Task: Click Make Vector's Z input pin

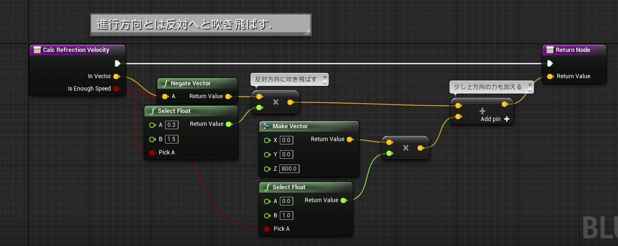Action: point(266,169)
